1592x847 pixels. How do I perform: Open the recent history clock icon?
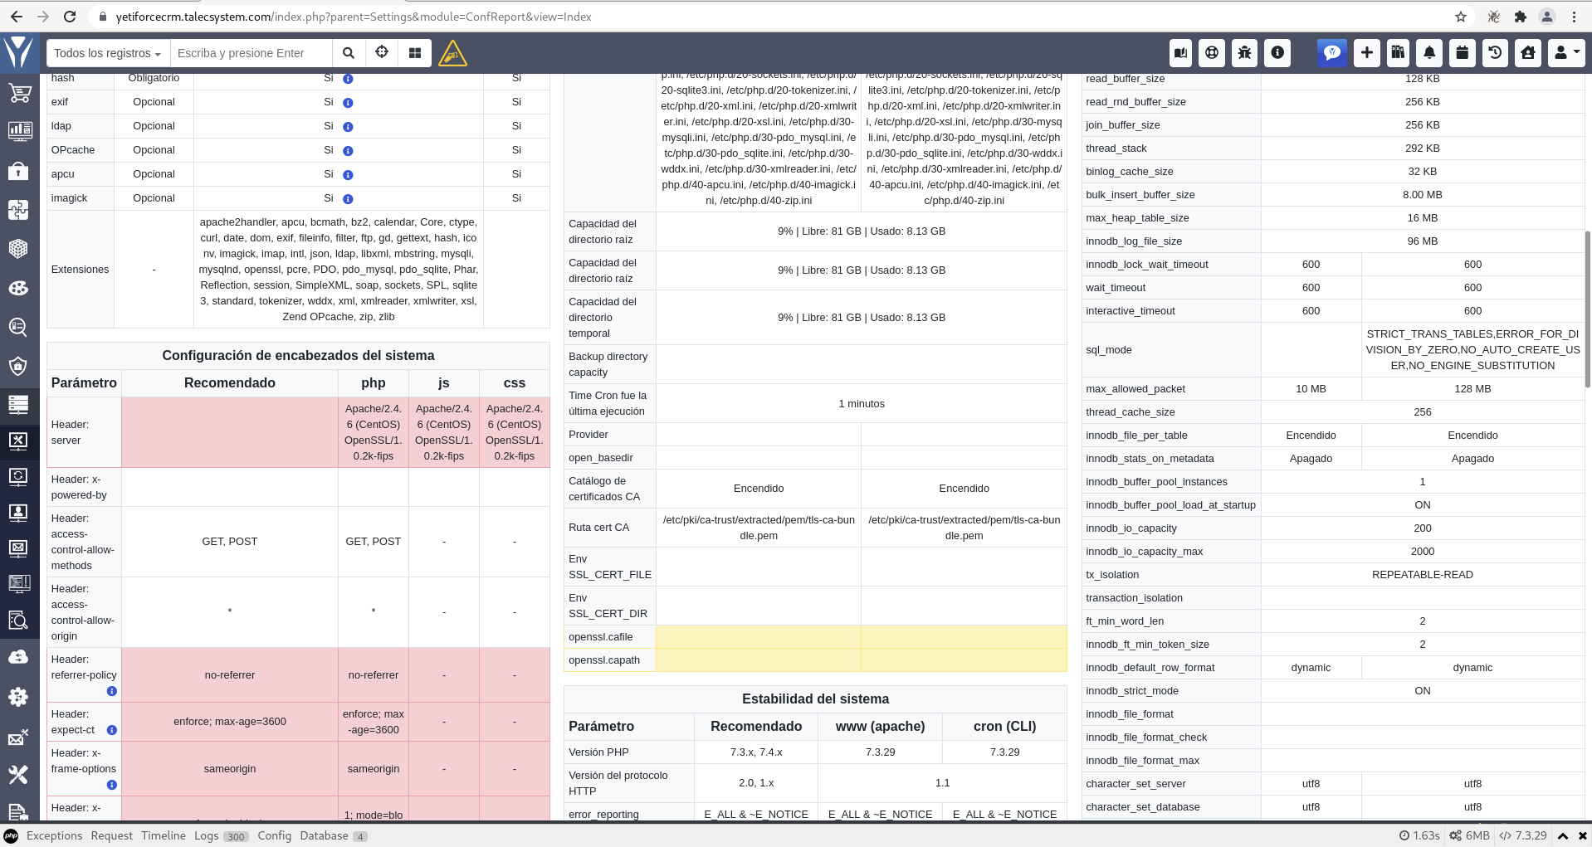tap(1495, 53)
